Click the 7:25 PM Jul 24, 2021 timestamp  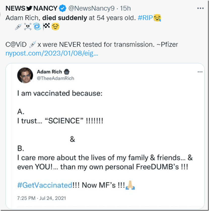pyautogui.click(x=42, y=198)
